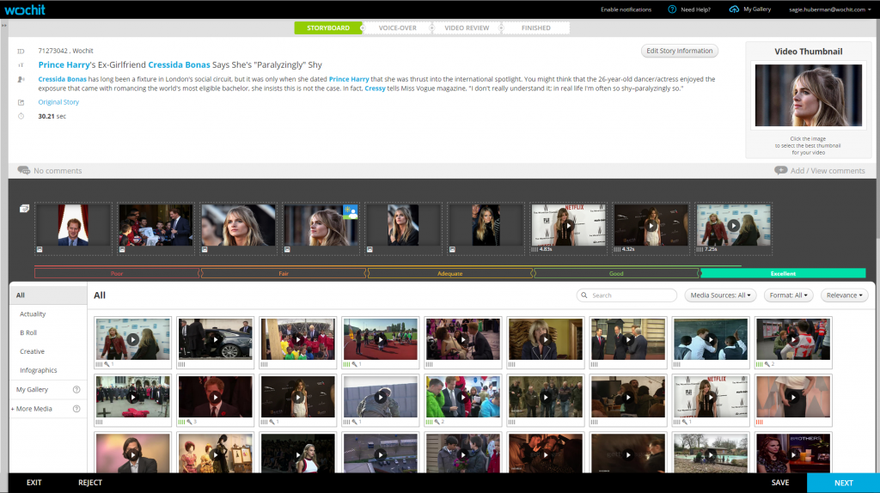Click Enable notifications in the top bar
Viewport: 880px width, 493px height.
pyautogui.click(x=626, y=9)
